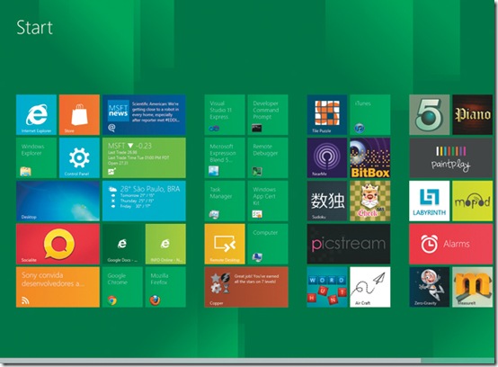The height and width of the screenshot is (367, 498).
Task: Open Microsoft Expression Blend 5 tile
Action: tap(225, 158)
